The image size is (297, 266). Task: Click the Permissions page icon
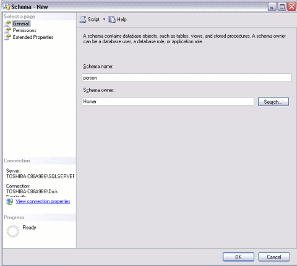tap(7, 30)
